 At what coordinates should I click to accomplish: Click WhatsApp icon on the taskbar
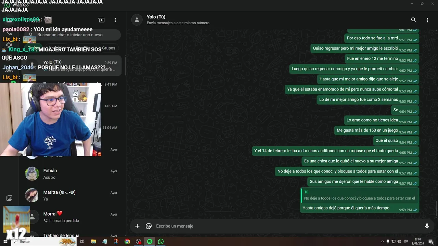[x=161, y=242]
